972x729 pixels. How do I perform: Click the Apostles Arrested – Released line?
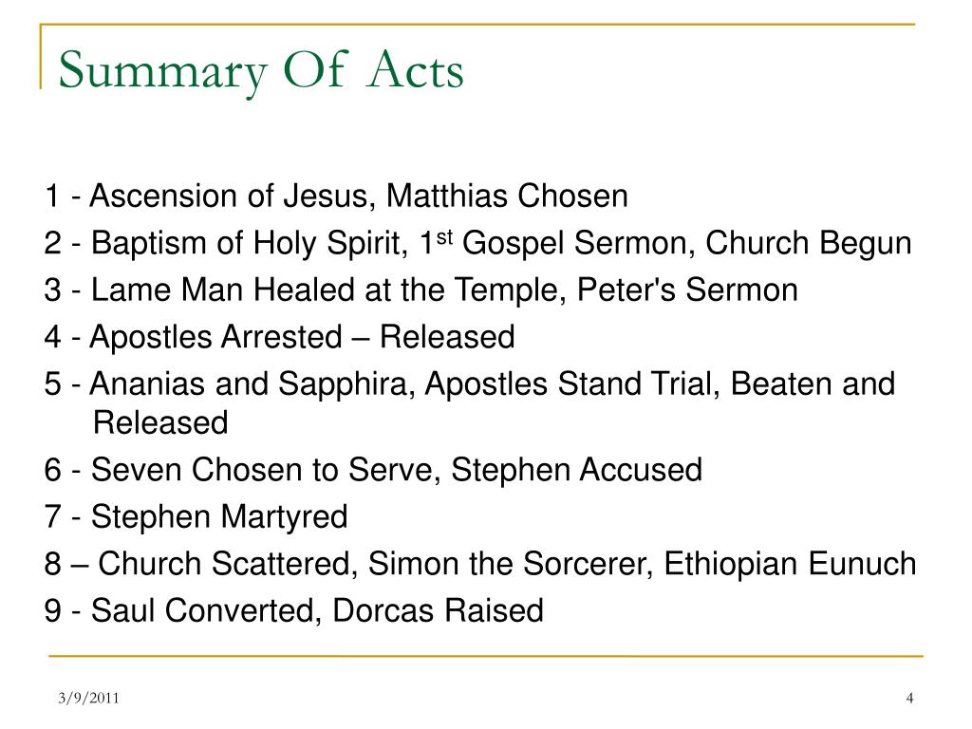pos(280,337)
